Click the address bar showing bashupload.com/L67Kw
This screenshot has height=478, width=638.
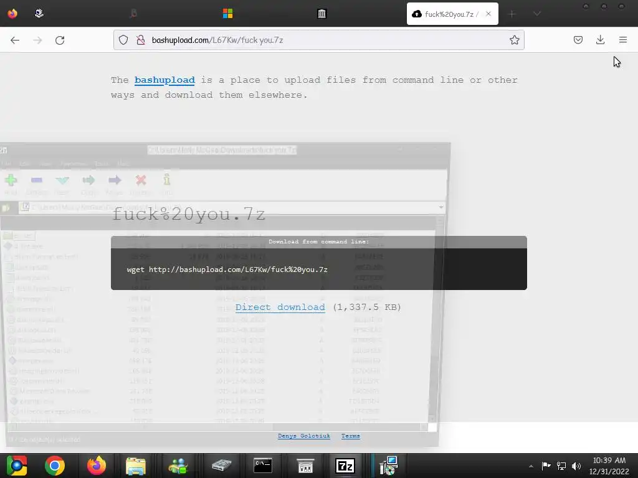(x=318, y=40)
